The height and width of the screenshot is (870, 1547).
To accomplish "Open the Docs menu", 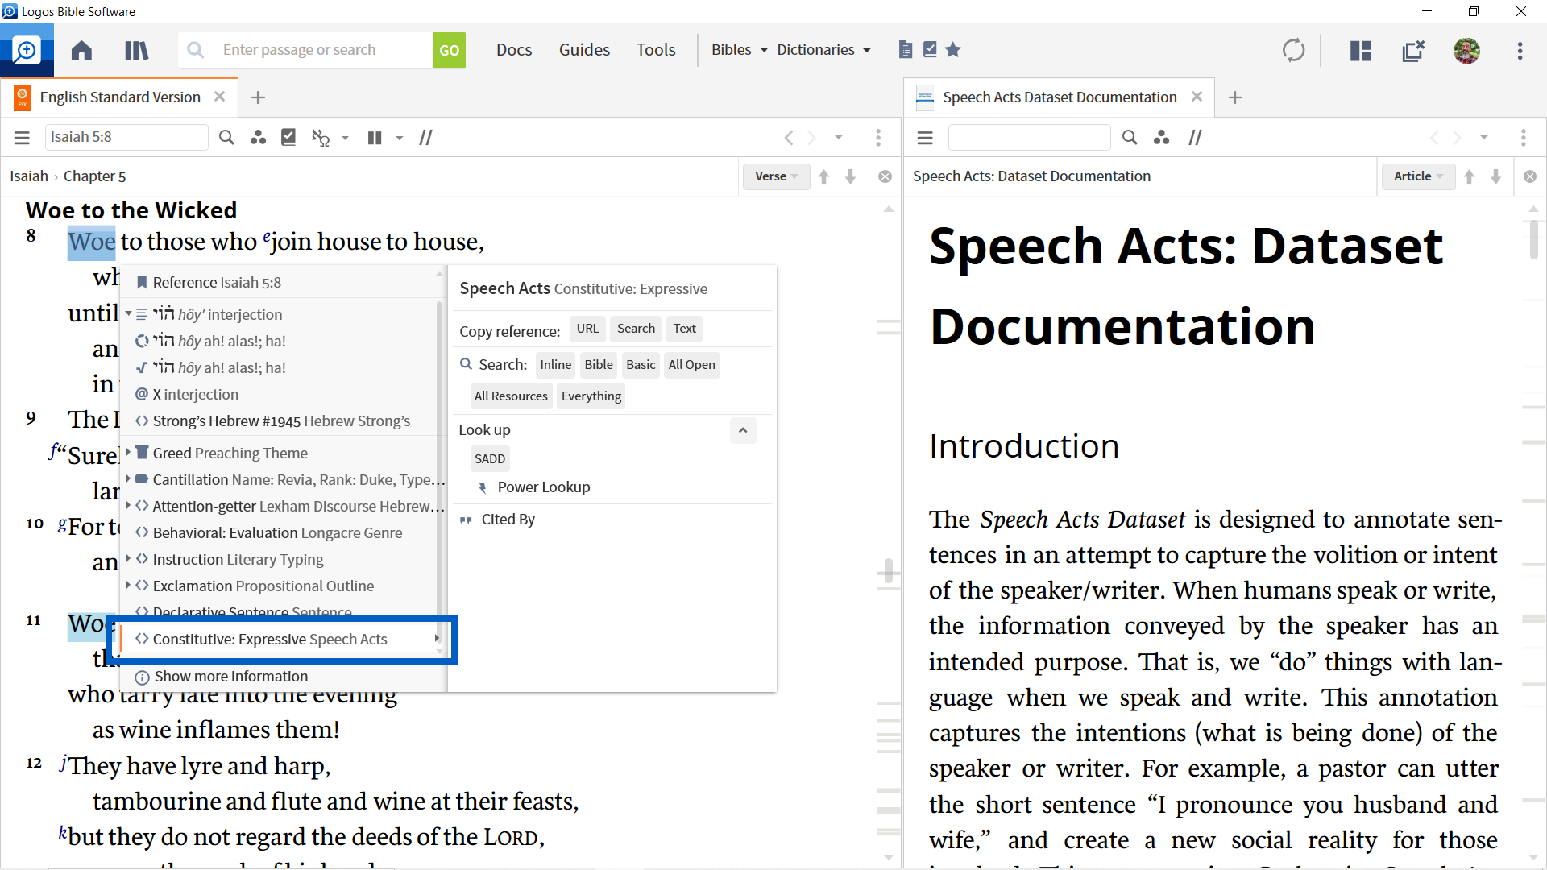I will (514, 50).
